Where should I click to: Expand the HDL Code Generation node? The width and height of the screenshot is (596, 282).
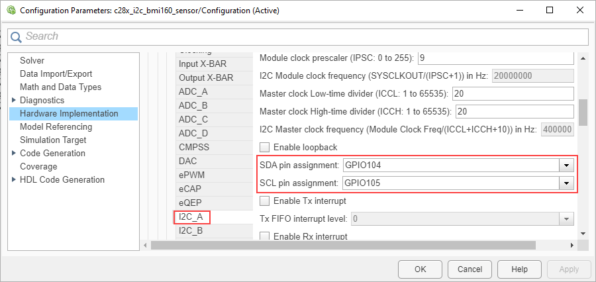pyautogui.click(x=14, y=179)
